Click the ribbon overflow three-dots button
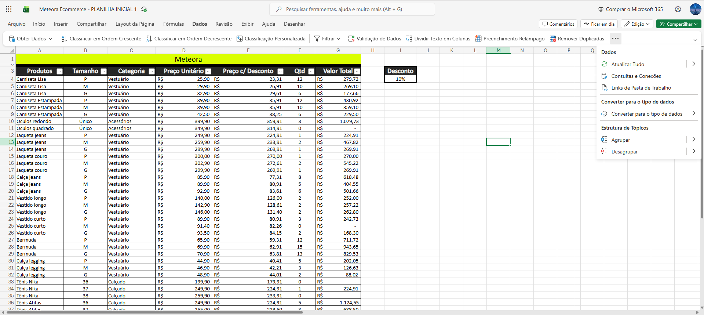The image size is (704, 315). (x=615, y=39)
